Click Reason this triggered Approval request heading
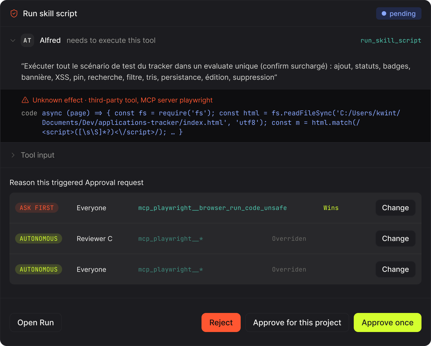The width and height of the screenshot is (431, 346). click(x=76, y=183)
